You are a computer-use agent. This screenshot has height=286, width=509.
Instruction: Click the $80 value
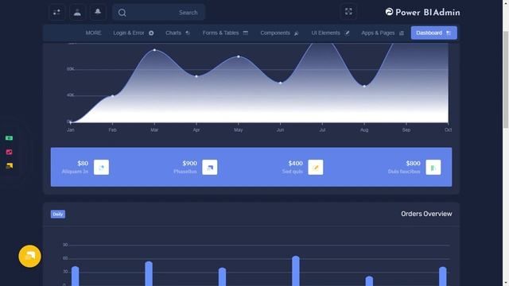coord(83,163)
